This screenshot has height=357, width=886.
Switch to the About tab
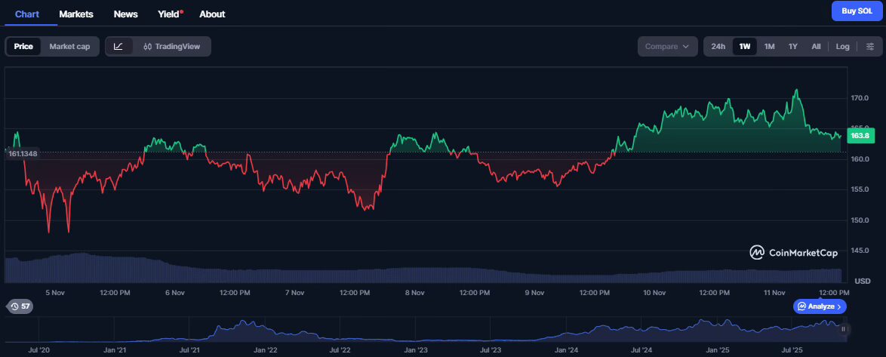point(212,14)
